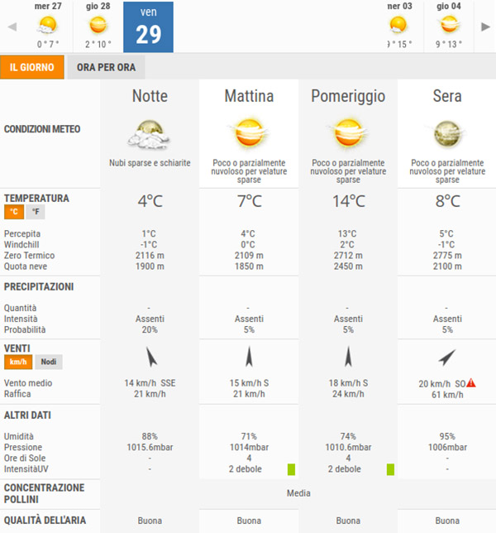Click 'Nubi sparse e schiarite' description
Viewport: 496px width, 533px height.
(x=150, y=163)
